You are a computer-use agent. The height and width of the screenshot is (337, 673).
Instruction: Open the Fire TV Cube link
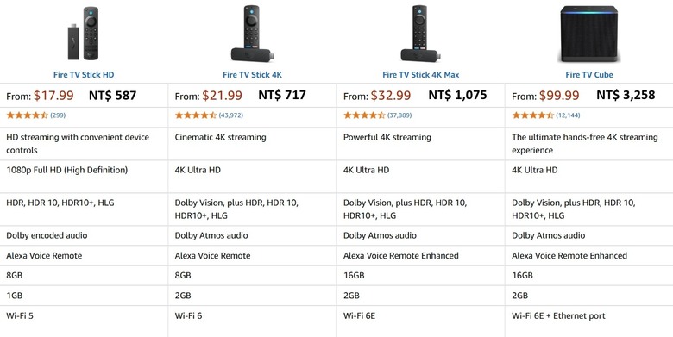point(588,75)
